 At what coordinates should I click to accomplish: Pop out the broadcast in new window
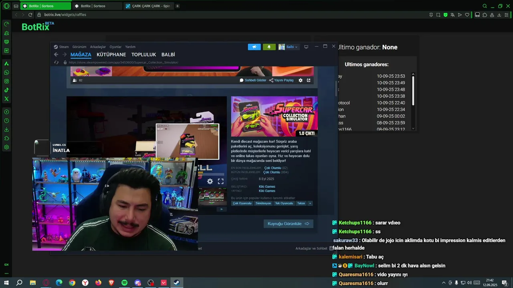(x=309, y=80)
